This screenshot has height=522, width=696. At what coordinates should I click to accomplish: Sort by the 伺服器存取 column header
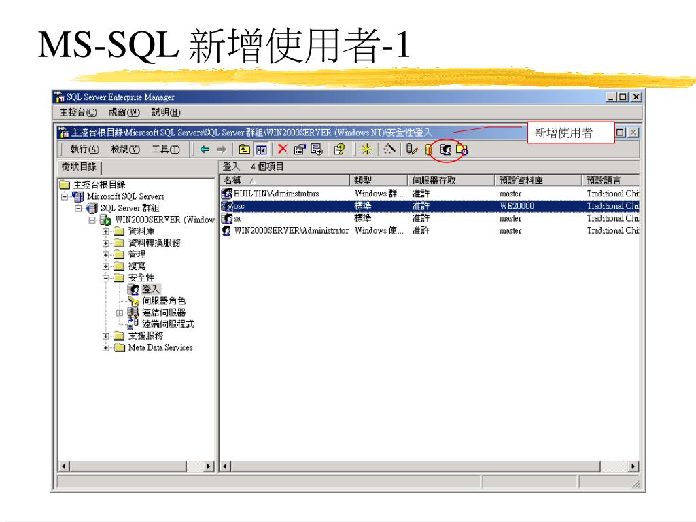click(451, 180)
